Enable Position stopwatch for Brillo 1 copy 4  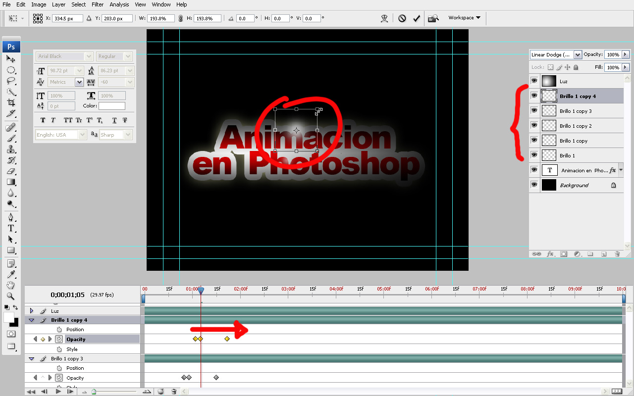pyautogui.click(x=59, y=329)
